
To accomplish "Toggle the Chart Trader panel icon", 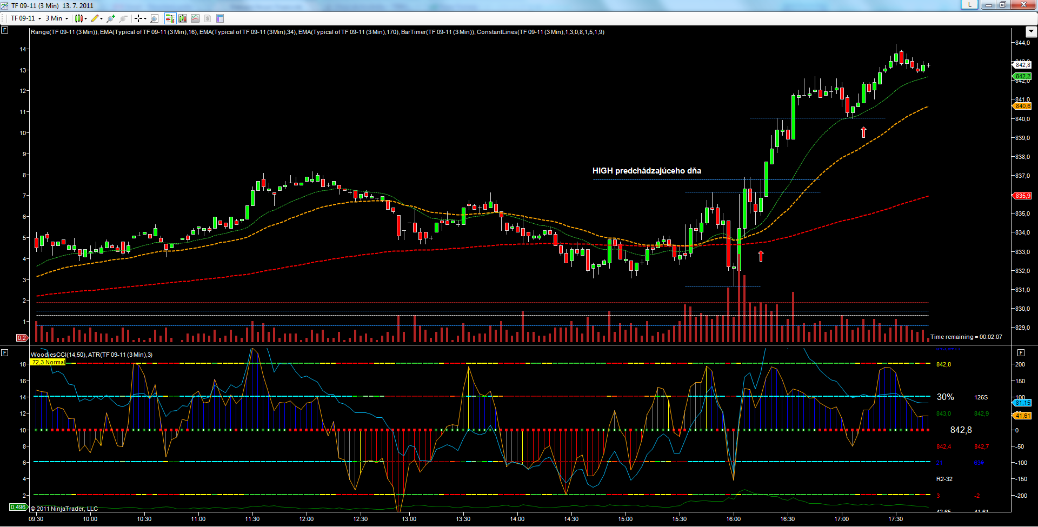I will (170, 18).
